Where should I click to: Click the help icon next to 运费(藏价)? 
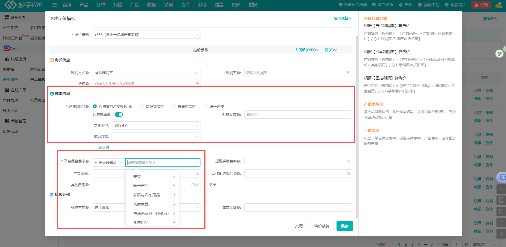(87, 107)
